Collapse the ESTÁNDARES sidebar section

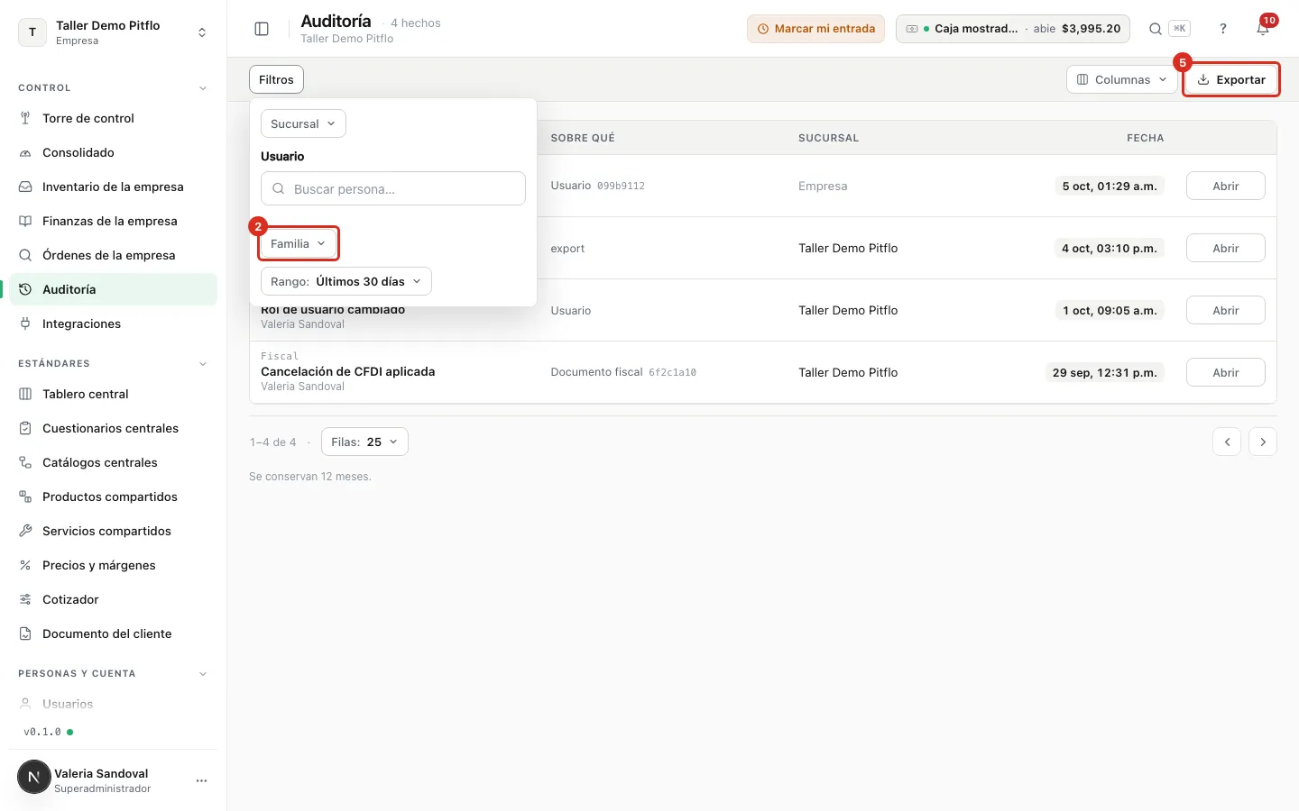203,364
